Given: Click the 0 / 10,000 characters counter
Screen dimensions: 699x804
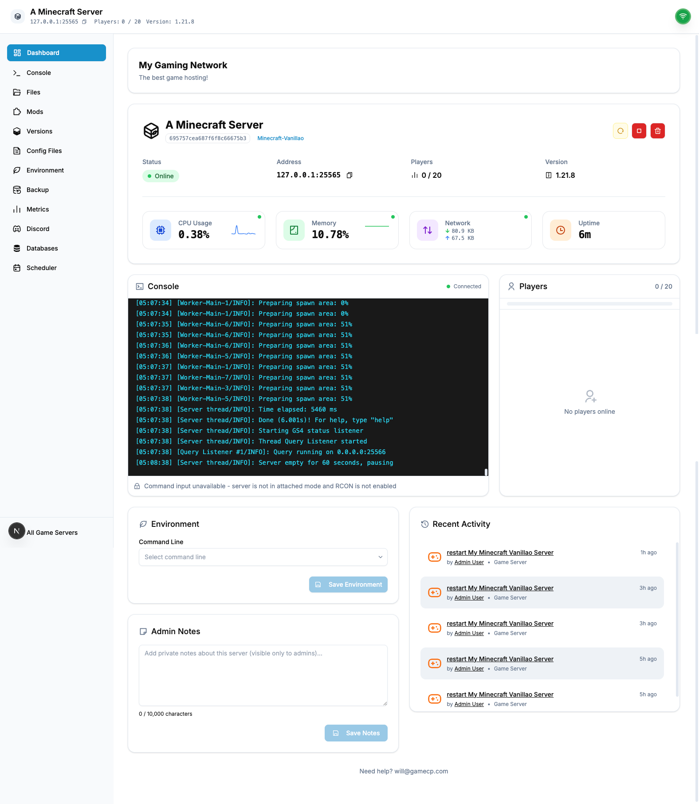Looking at the screenshot, I should tap(165, 714).
